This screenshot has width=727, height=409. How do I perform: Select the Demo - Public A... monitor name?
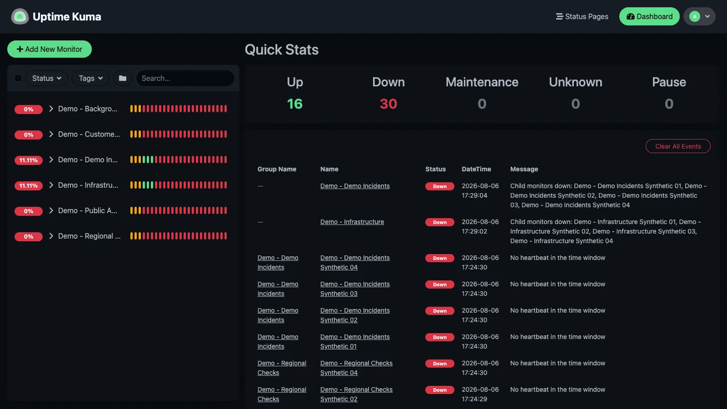(88, 210)
